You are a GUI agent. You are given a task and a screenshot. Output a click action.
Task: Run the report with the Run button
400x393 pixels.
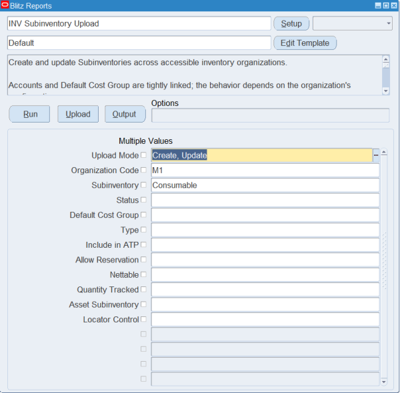pos(29,114)
